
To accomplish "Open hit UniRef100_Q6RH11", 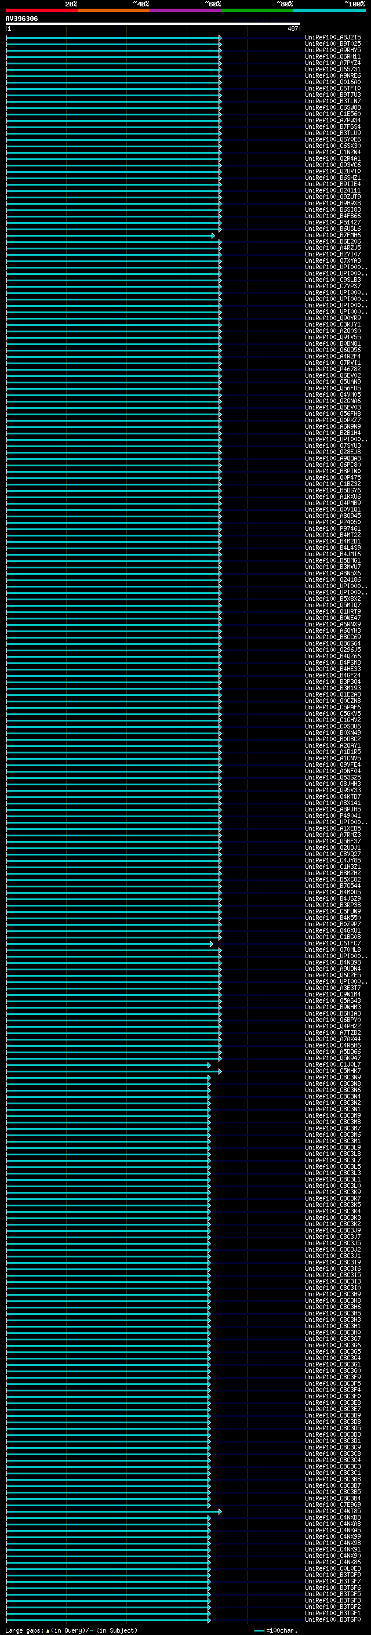I will click(333, 56).
